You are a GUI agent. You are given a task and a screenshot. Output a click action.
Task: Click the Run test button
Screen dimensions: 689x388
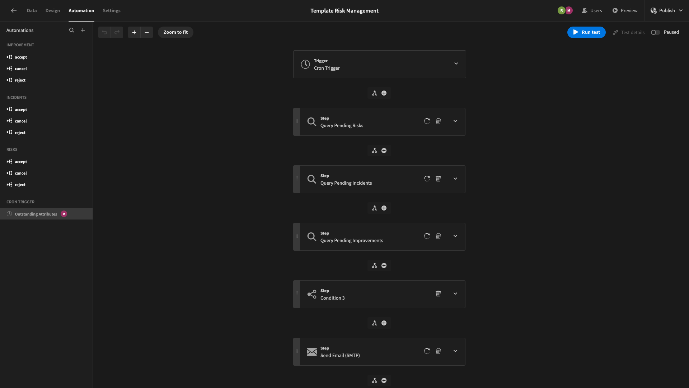[x=586, y=32]
